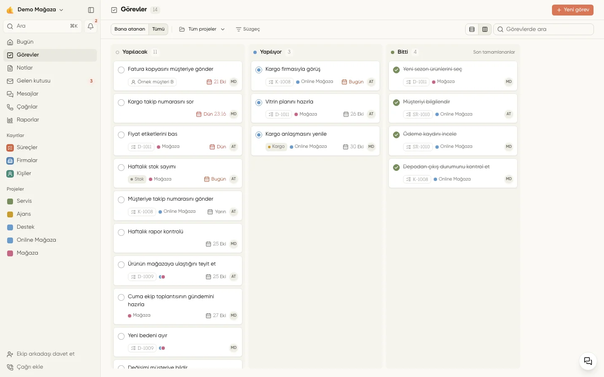Image resolution: width=604 pixels, height=377 pixels.
Task: Uncheck the completed 'Yeni sezon ürünlerini seç' task
Action: (x=396, y=70)
